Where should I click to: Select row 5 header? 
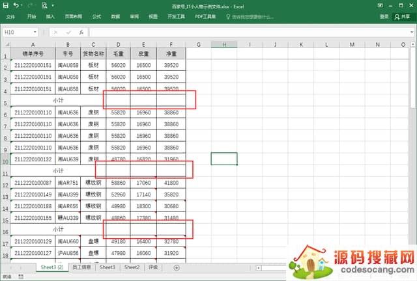coord(5,100)
